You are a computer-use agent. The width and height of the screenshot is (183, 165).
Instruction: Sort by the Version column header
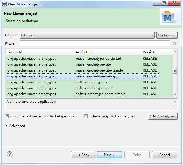pos(150,52)
